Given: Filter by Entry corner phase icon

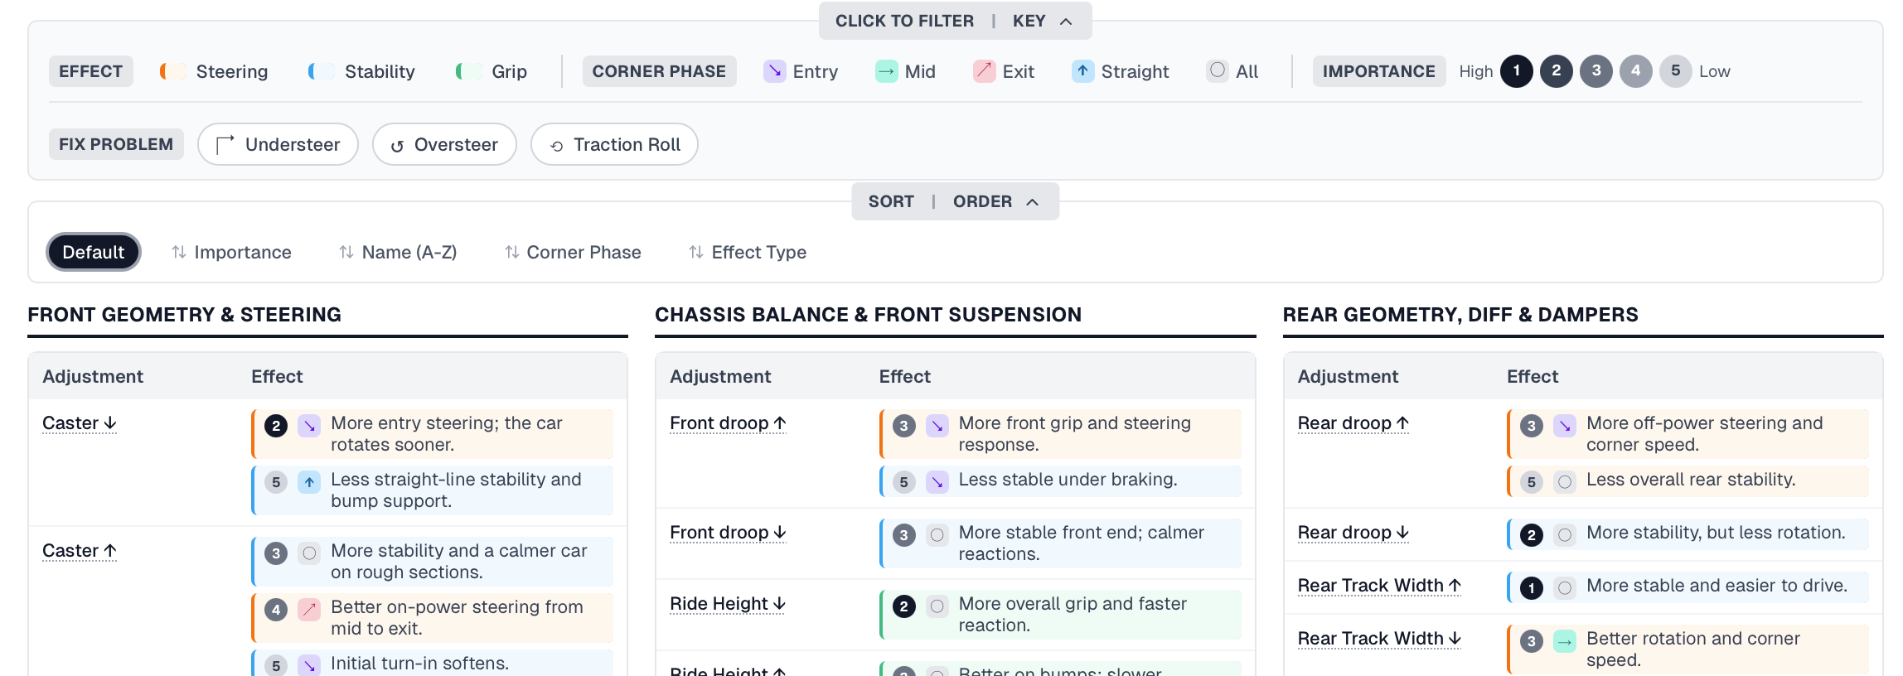Looking at the screenshot, I should [774, 71].
